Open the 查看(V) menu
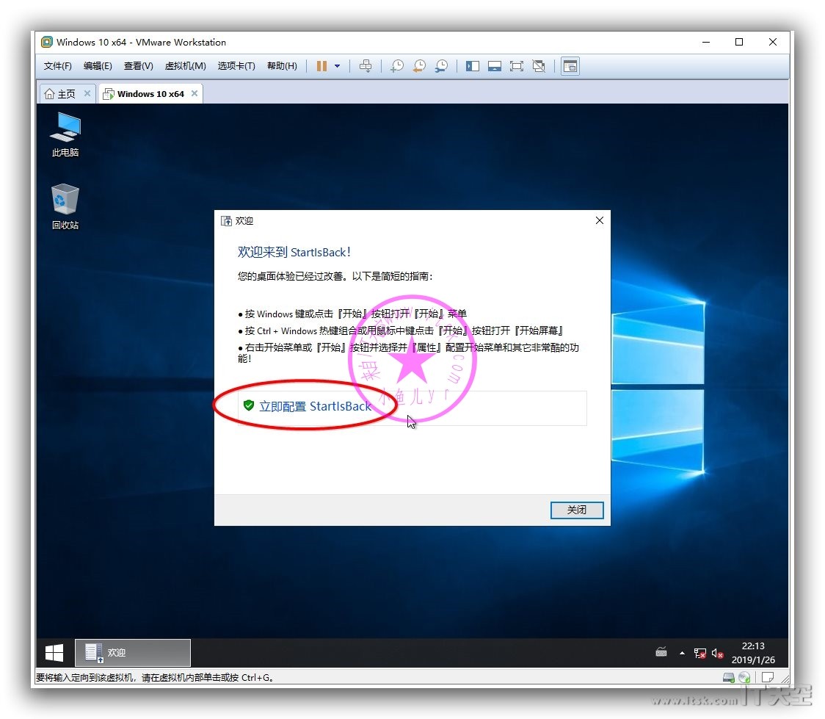This screenshot has height=719, width=825. coord(139,66)
